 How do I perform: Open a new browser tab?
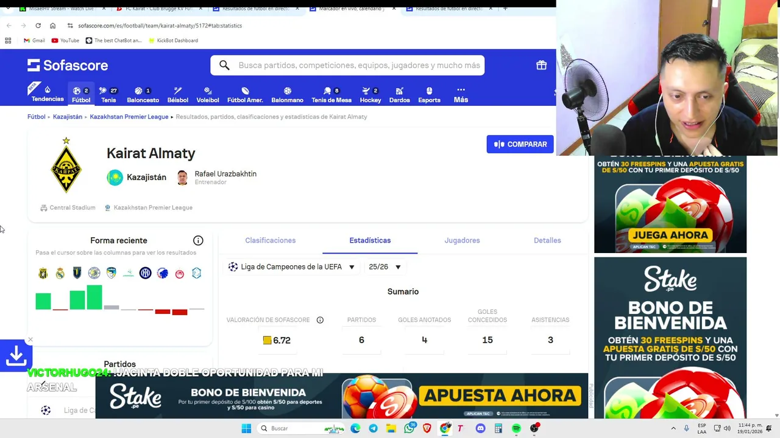coord(505,9)
